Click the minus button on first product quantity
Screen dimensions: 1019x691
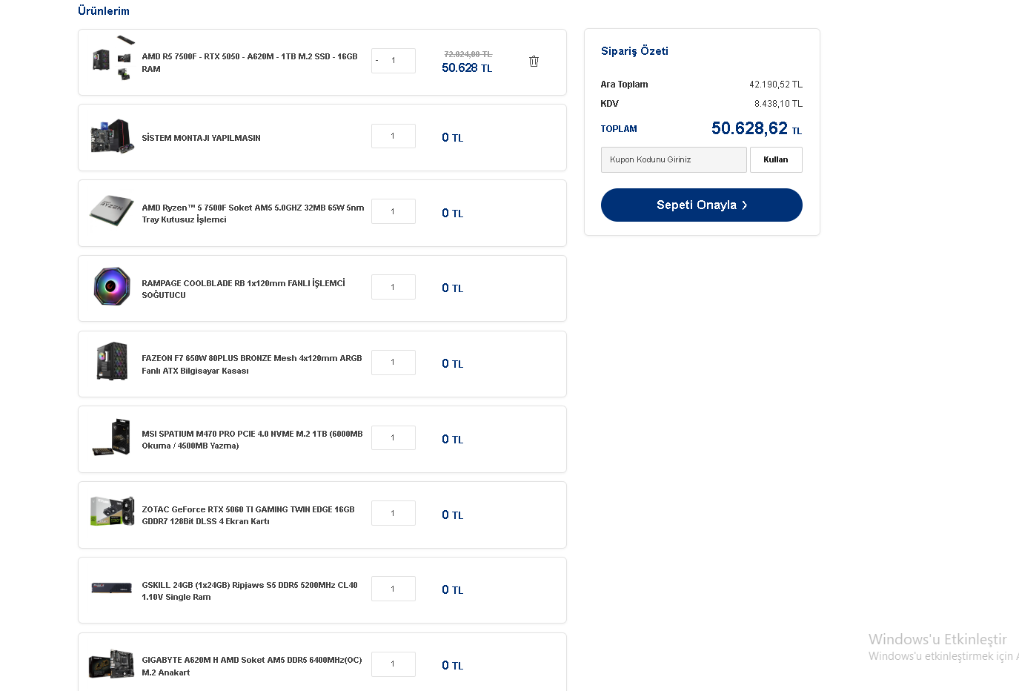pos(377,61)
